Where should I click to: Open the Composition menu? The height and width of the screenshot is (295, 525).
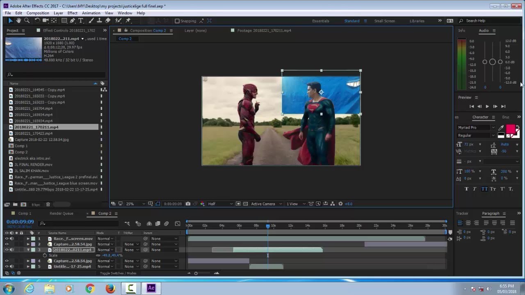[38, 13]
